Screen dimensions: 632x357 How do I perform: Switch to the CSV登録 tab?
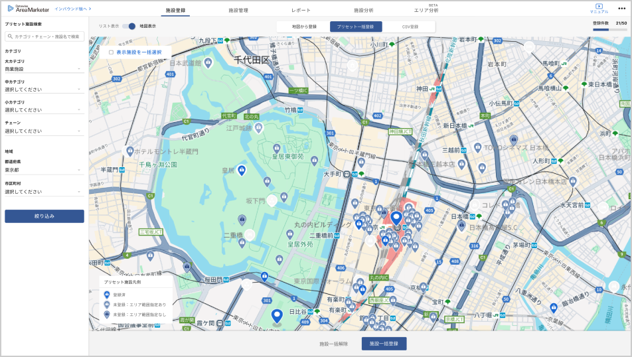410,27
